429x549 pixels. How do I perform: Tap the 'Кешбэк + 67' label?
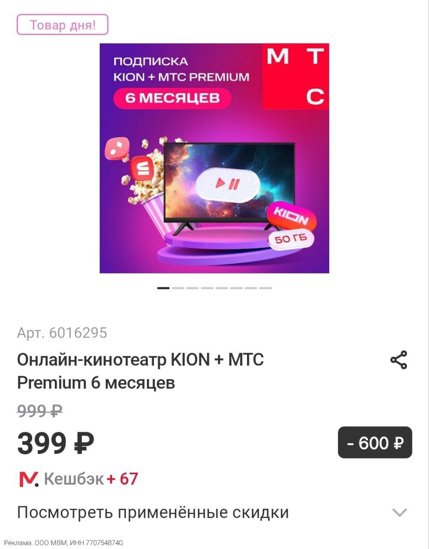coord(91,479)
